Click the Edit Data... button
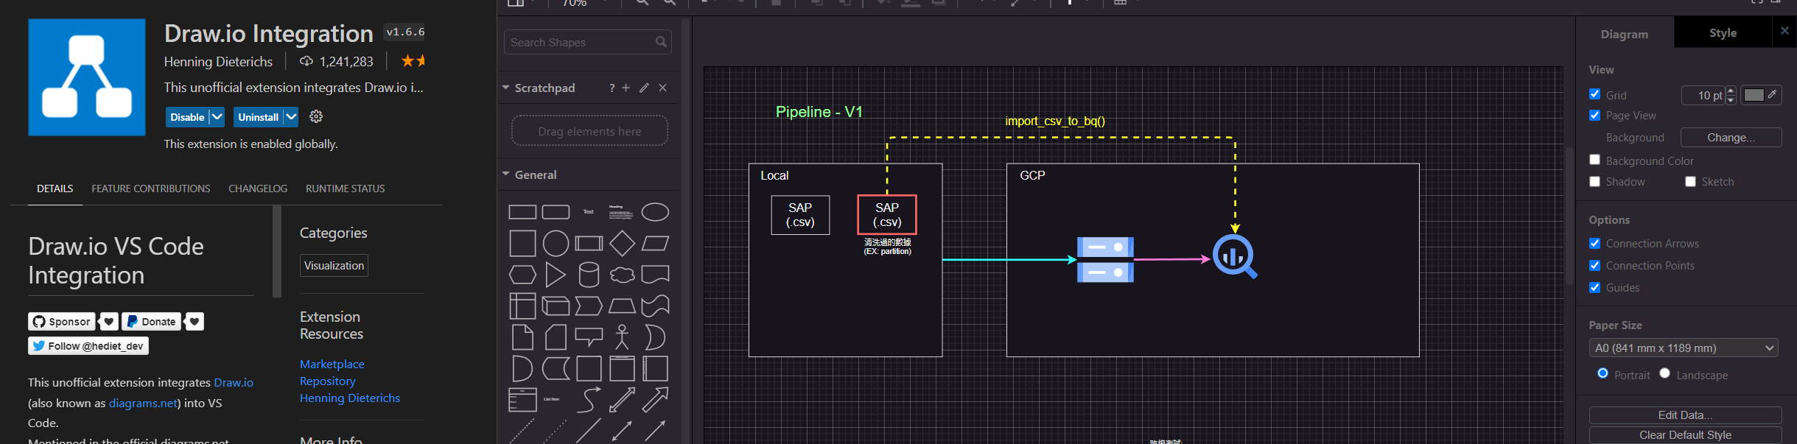The image size is (1797, 444). click(1685, 415)
